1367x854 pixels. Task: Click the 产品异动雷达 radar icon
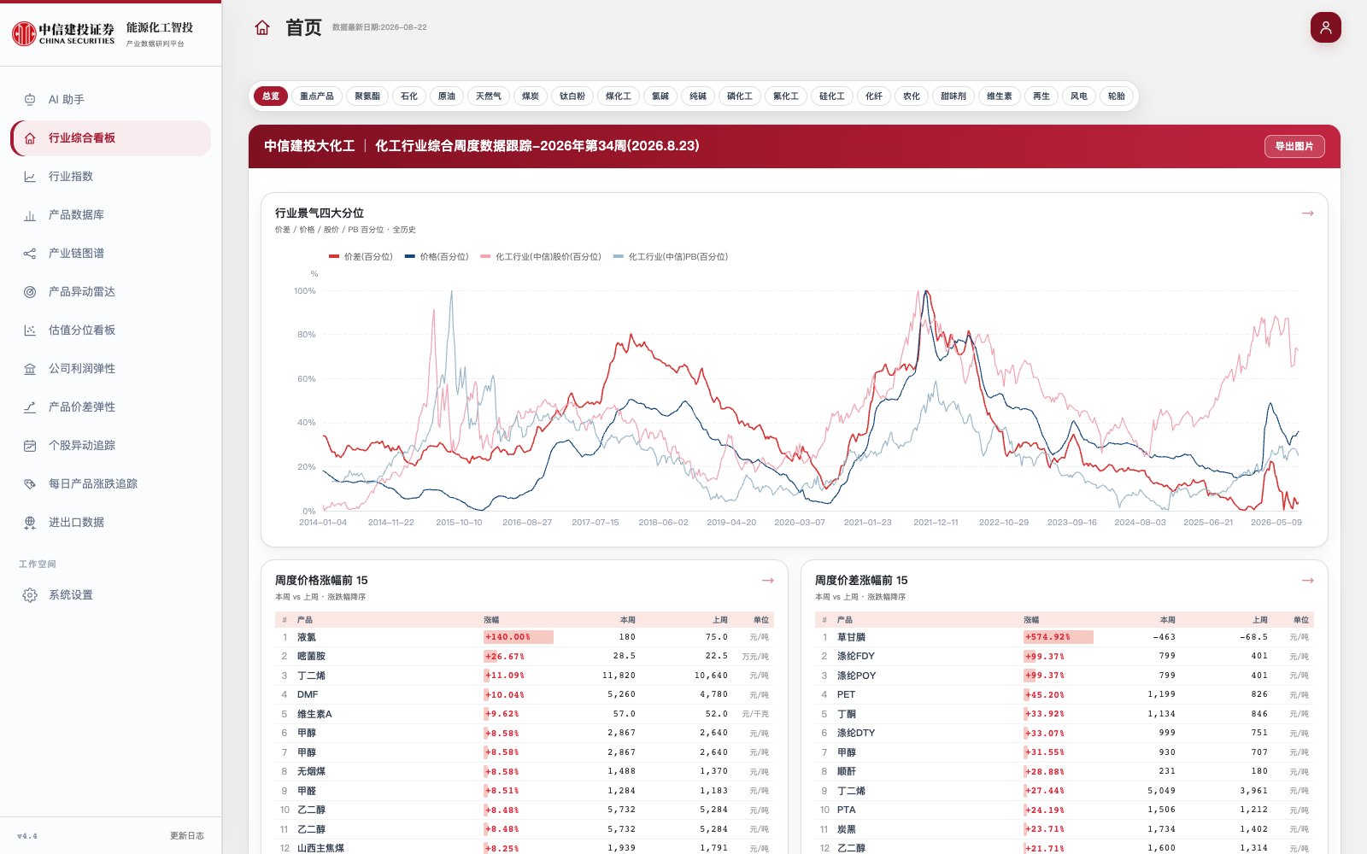pyautogui.click(x=30, y=292)
